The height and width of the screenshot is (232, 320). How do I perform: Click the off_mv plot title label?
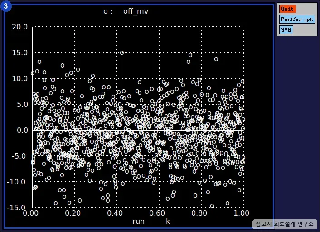pos(136,11)
